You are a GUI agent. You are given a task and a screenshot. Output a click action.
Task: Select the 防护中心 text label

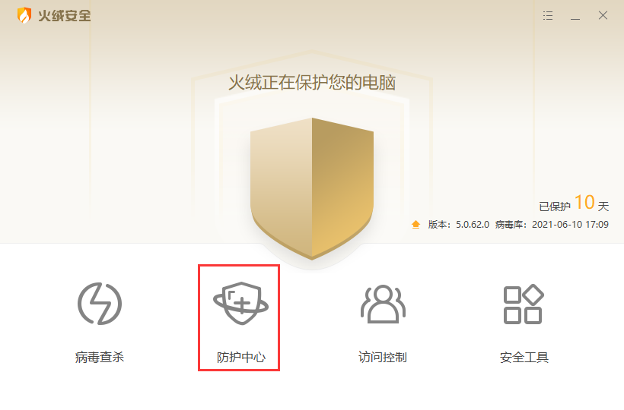click(240, 357)
